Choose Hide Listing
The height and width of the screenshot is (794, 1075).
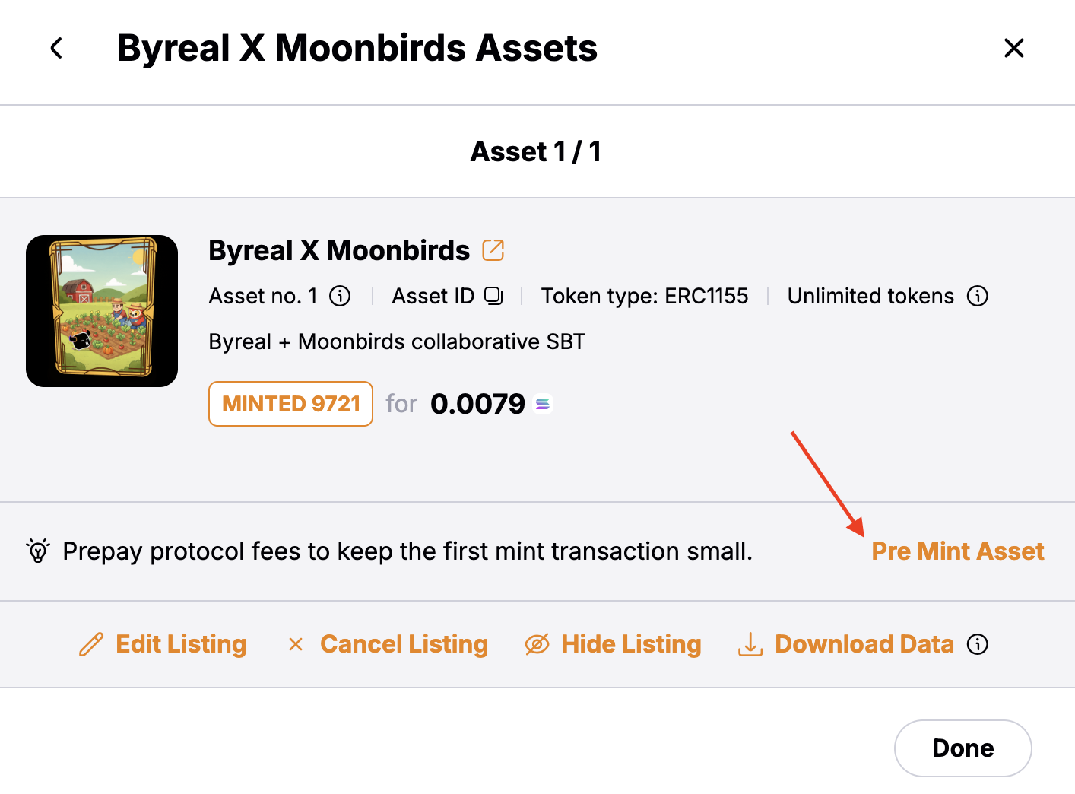(631, 644)
